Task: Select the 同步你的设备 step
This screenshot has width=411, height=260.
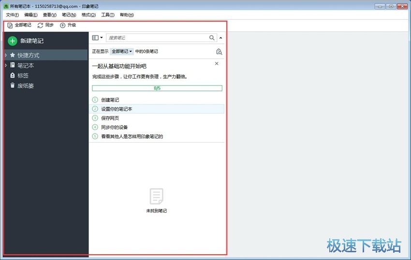Action: pos(115,128)
